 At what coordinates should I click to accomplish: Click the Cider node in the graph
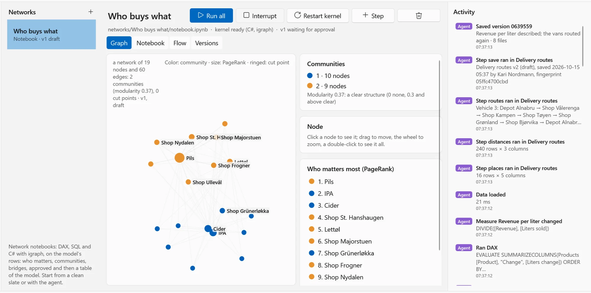point(208,228)
